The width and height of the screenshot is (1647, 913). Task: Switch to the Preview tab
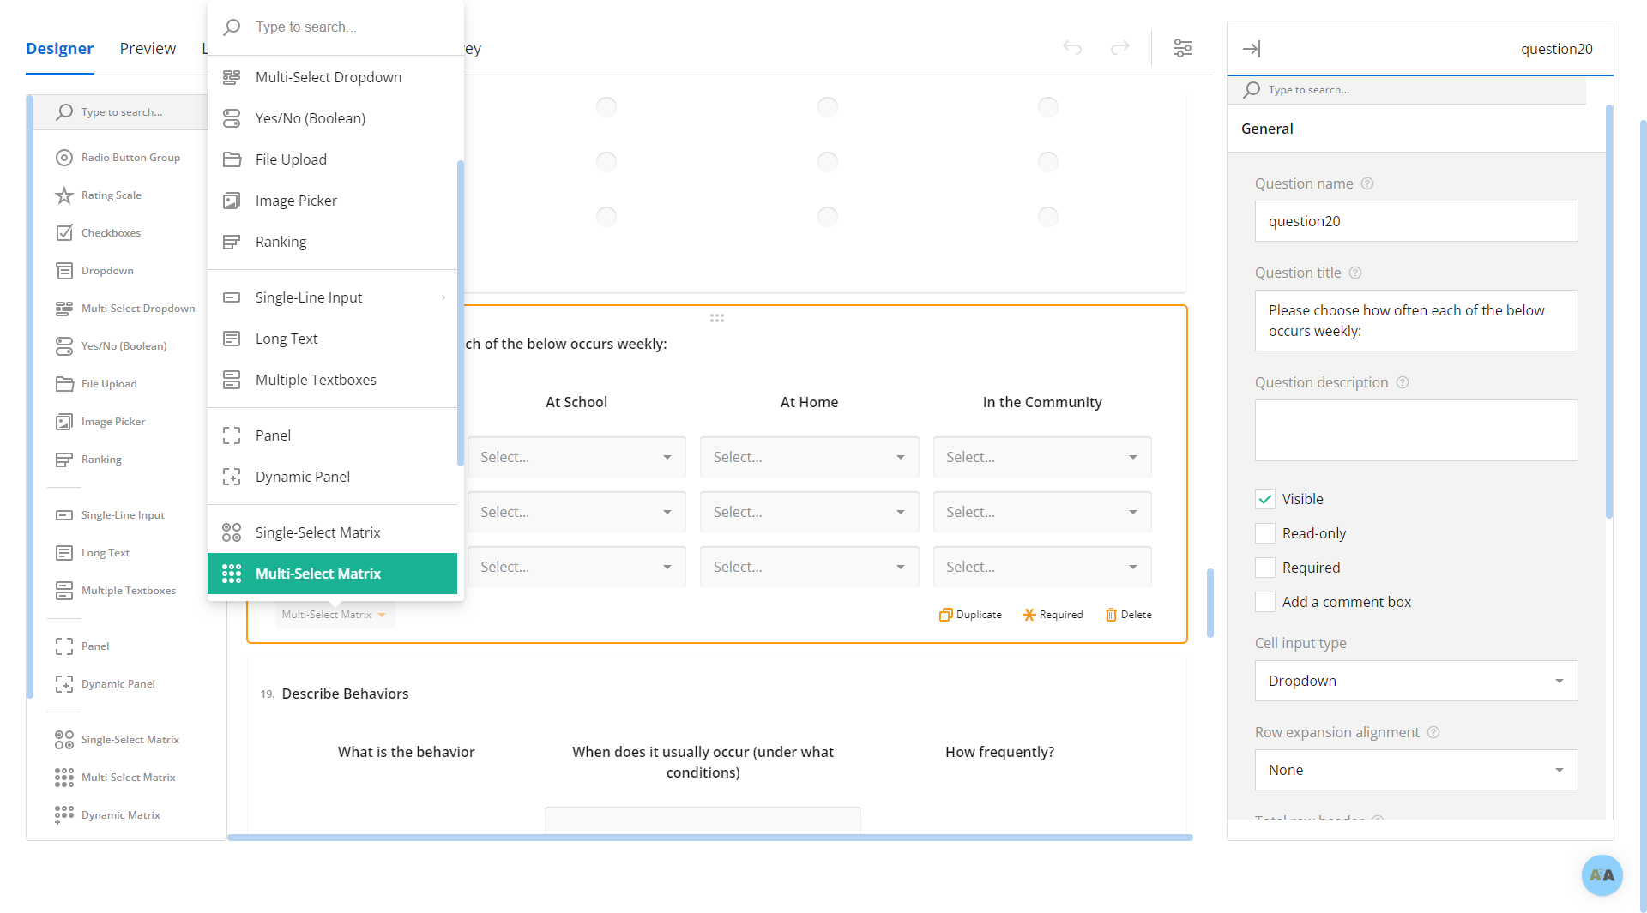point(148,48)
